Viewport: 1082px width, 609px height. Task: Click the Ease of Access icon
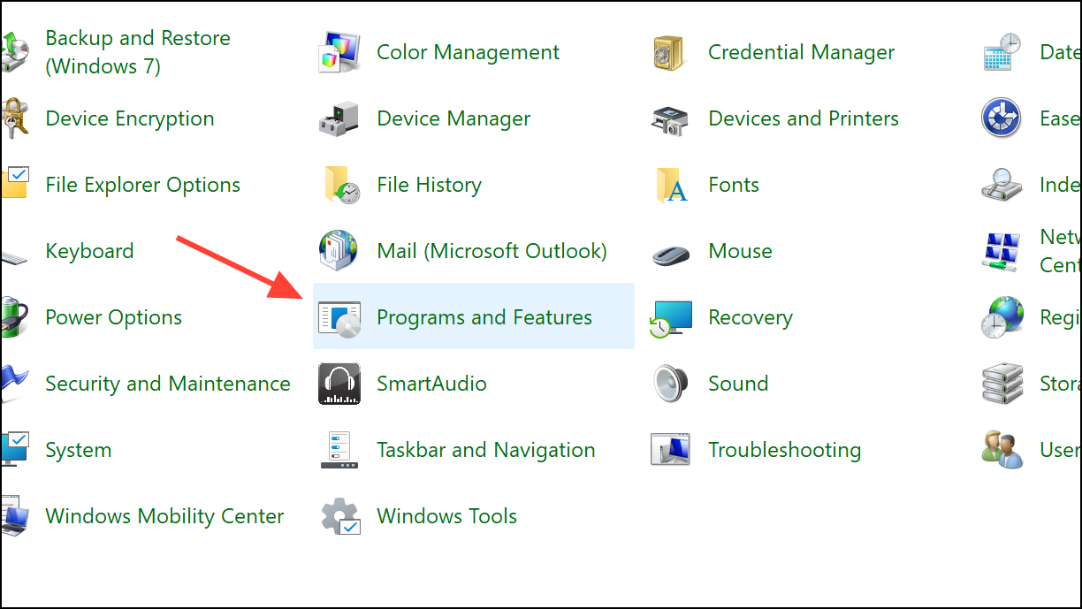(1002, 118)
